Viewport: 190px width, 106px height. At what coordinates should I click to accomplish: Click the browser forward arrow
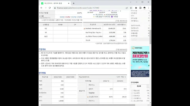click(46, 8)
